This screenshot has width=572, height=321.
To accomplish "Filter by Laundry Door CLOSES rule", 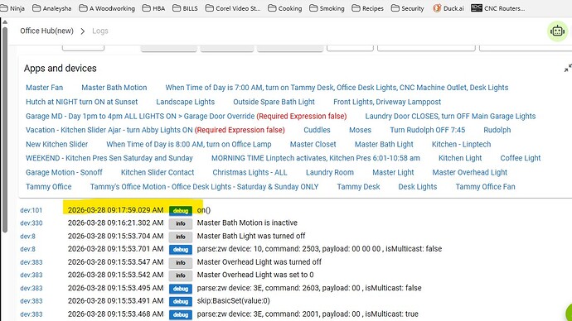I will point(450,116).
